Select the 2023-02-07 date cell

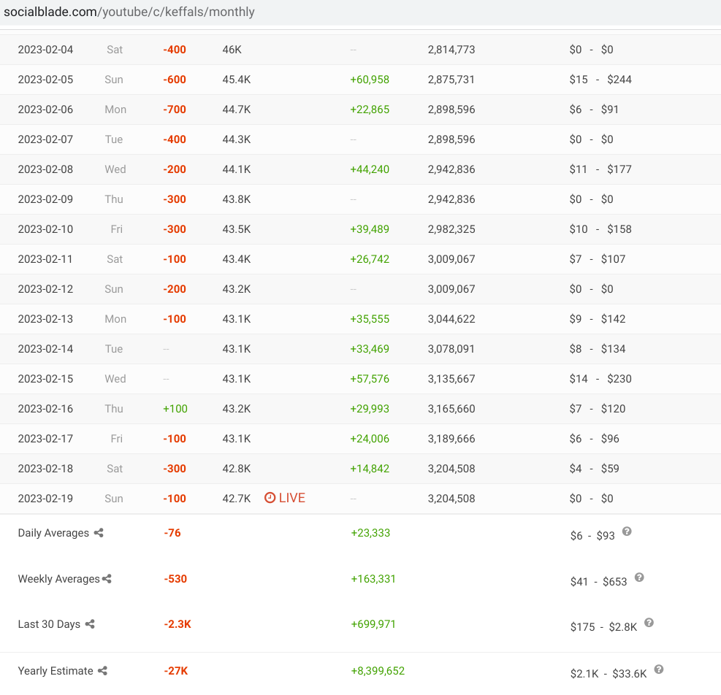pos(45,139)
